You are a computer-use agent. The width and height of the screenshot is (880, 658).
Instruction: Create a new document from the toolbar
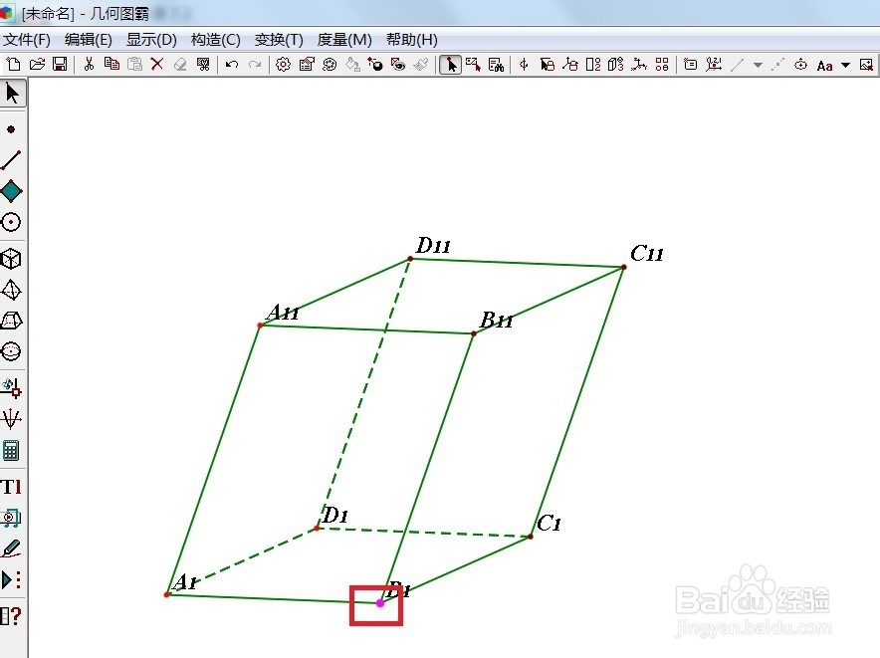[14, 65]
